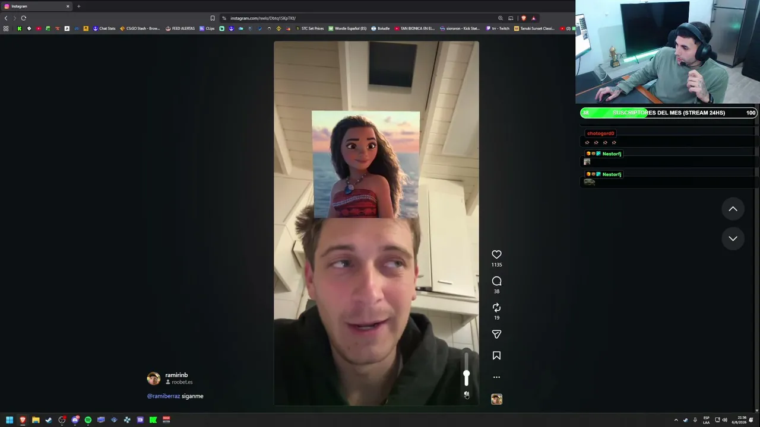This screenshot has width=760, height=427.
Task: Reload the Instagram page
Action: [x=24, y=18]
